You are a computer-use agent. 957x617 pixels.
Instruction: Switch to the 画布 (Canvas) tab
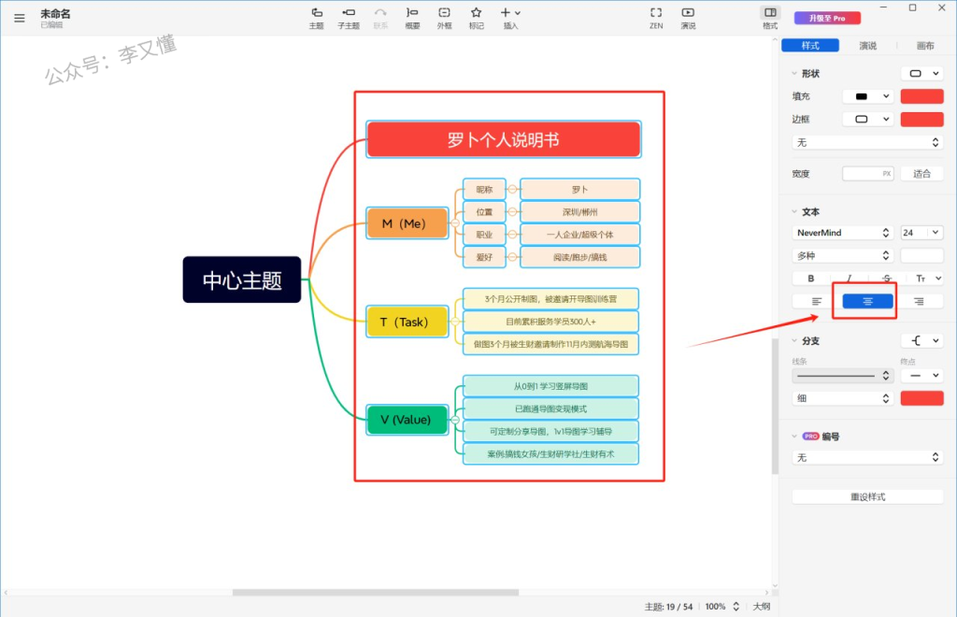925,46
